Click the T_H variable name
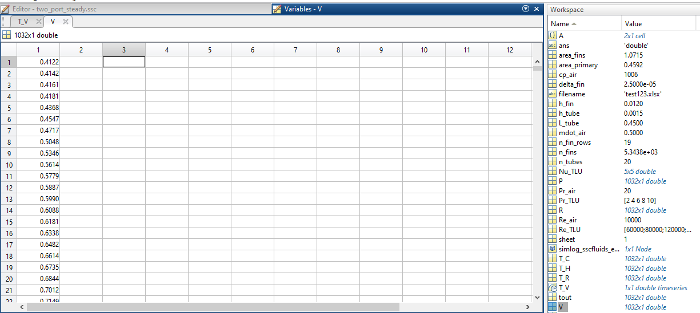Viewport: 700px width, 313px height. [x=565, y=268]
